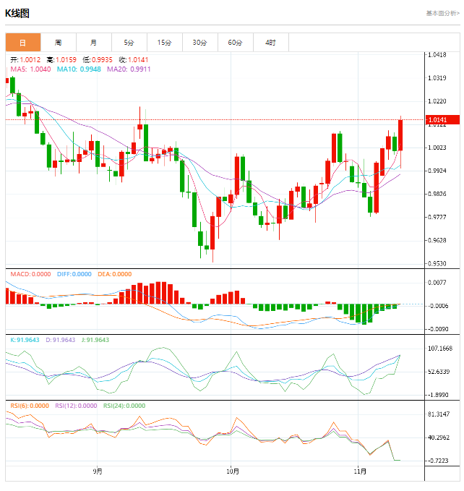Click the D: 91.9643 KDJ label

click(61, 340)
